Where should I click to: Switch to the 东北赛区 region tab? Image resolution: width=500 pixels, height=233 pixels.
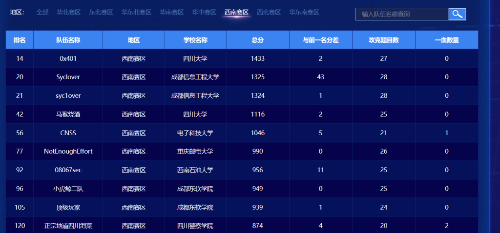101,12
